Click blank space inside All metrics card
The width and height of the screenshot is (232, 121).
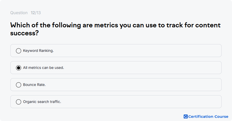click(142, 68)
